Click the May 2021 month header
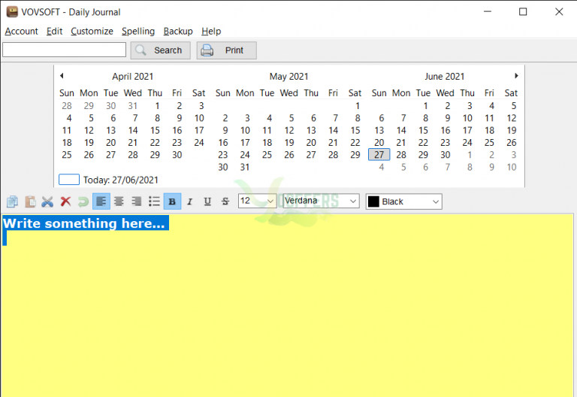 coord(288,77)
